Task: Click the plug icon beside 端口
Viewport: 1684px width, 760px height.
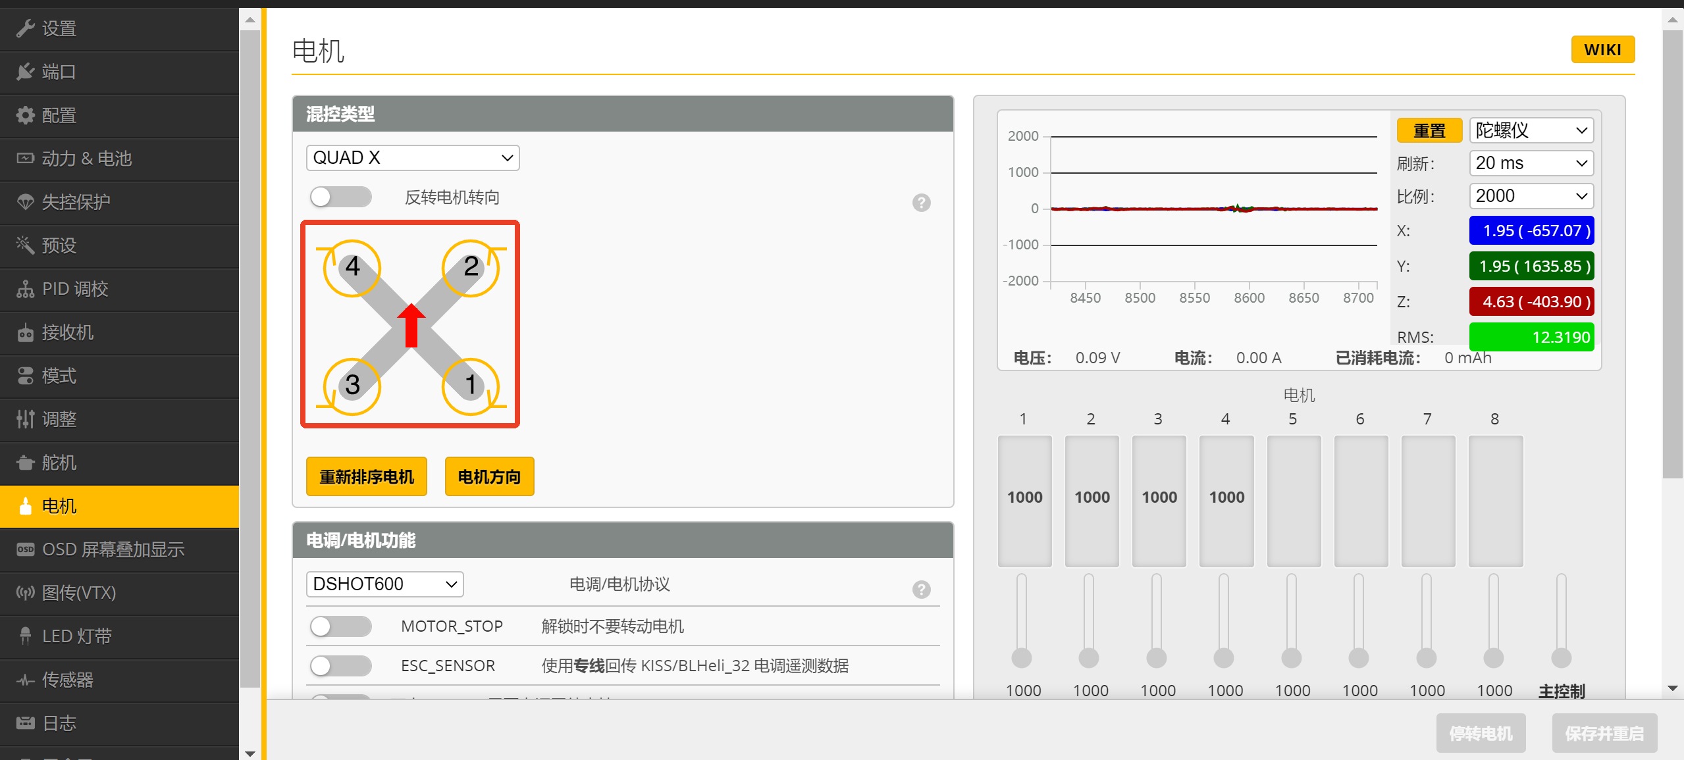Action: point(25,72)
